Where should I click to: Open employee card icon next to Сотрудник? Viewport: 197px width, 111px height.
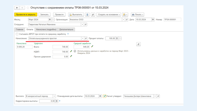[86, 25]
